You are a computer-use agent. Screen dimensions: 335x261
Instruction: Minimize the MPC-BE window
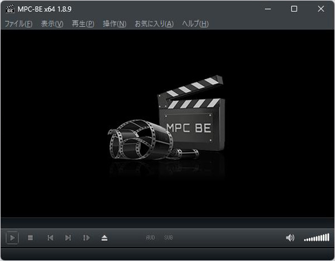pyautogui.click(x=267, y=9)
